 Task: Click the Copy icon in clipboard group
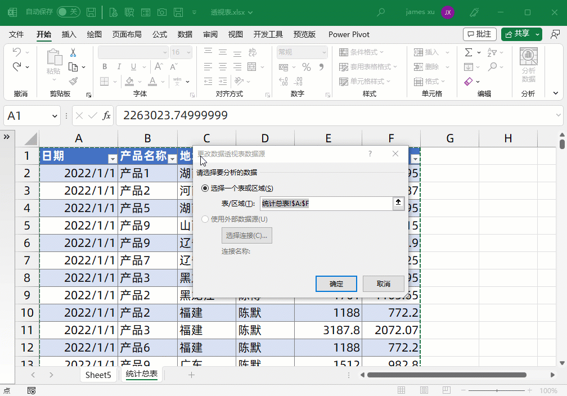(73, 67)
